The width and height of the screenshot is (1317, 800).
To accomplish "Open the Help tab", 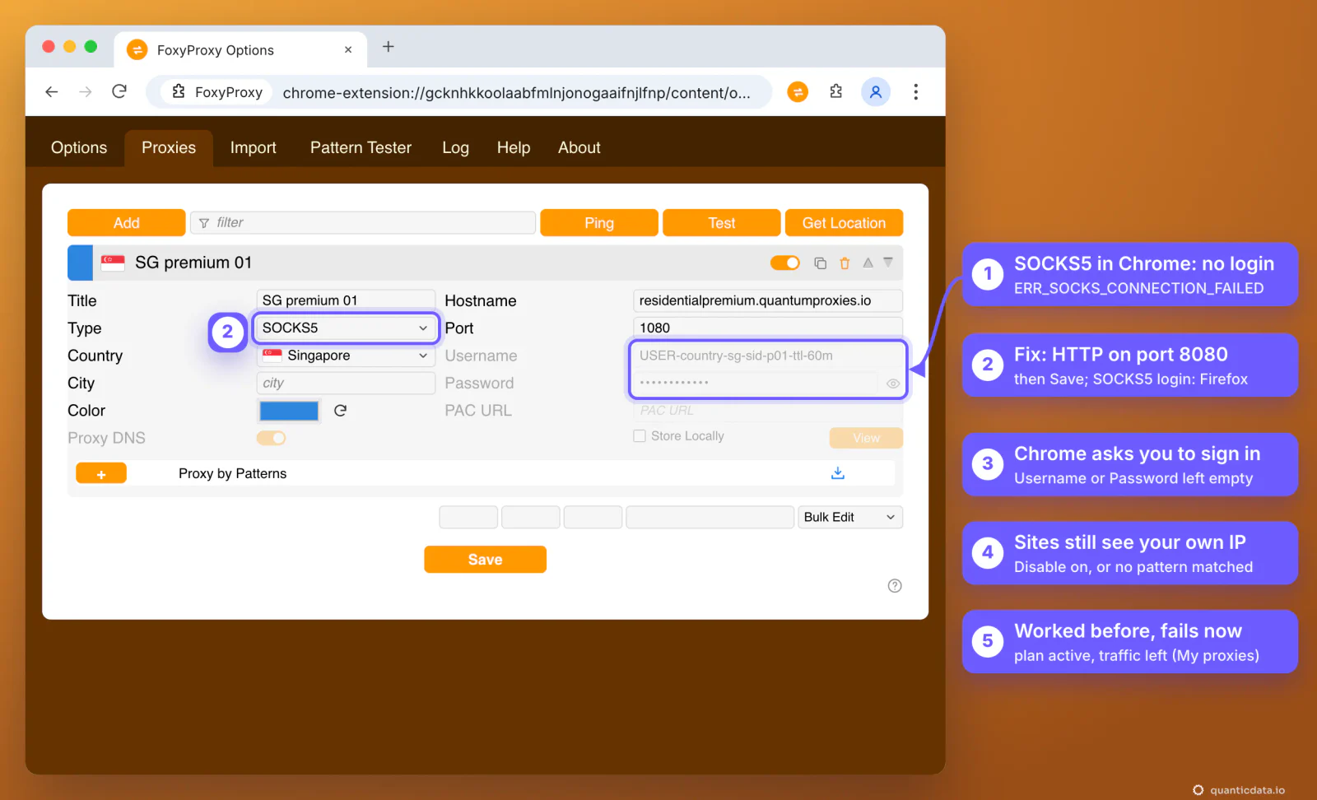I will (x=514, y=148).
